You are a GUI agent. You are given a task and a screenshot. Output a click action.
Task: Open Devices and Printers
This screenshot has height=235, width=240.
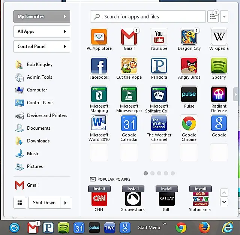[x=41, y=115]
